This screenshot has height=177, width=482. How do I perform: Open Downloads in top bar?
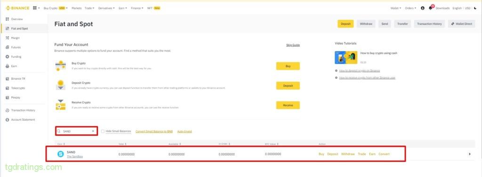coord(442,8)
